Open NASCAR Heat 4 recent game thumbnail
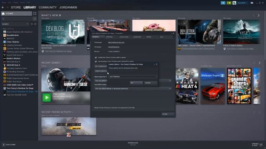This screenshot has height=149, width=266. click(187, 86)
